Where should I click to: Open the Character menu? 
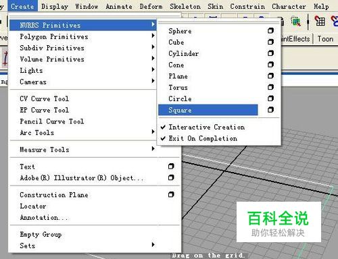pos(289,6)
